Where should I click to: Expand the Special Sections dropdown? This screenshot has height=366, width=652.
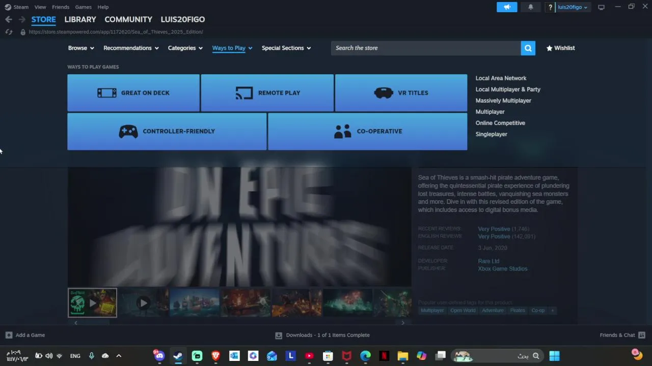286,48
